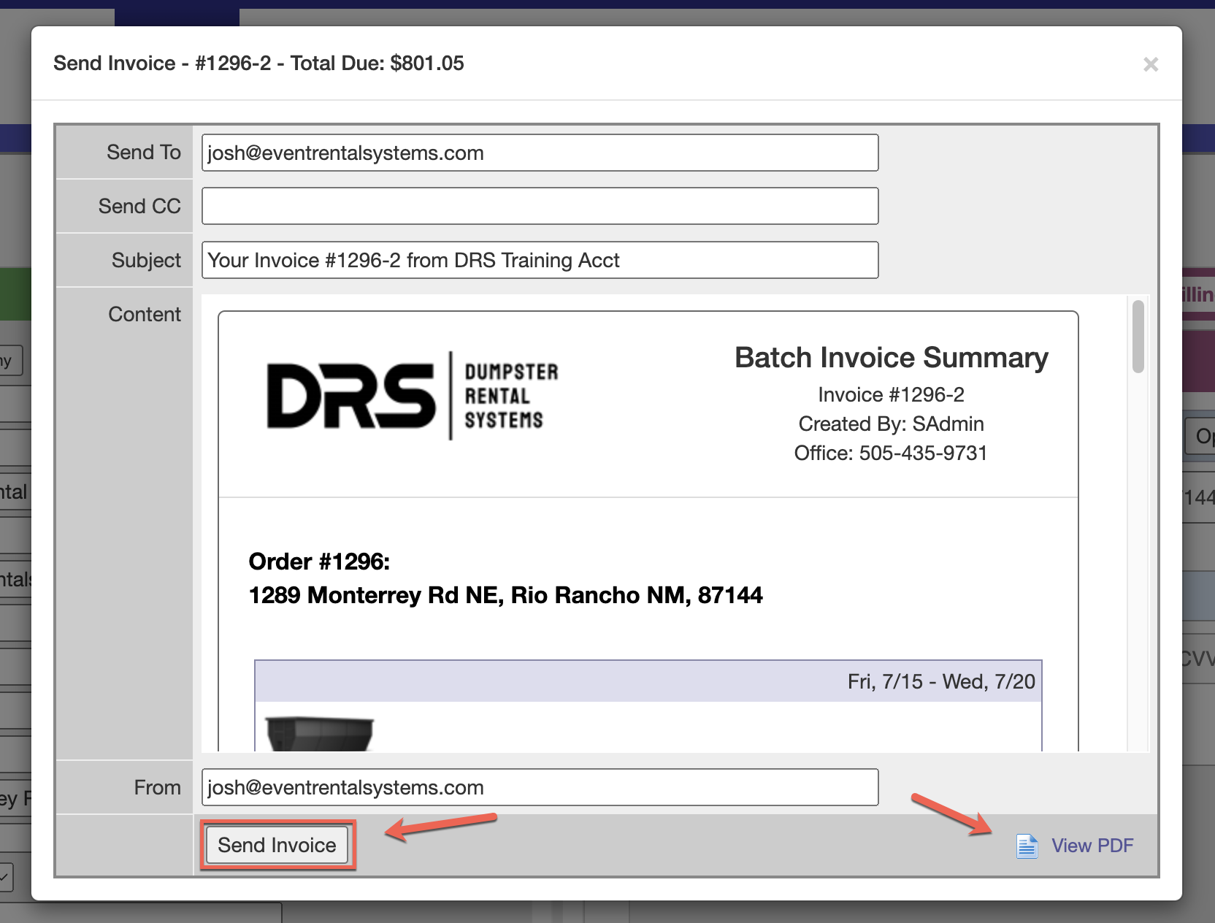Image resolution: width=1215 pixels, height=923 pixels.
Task: Grab the content preview scrollbar
Action: point(1138,337)
